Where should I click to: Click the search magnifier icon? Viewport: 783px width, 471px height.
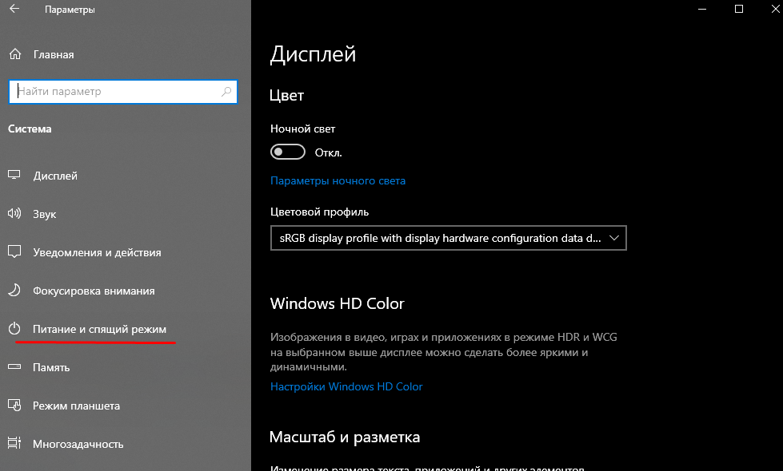click(x=227, y=92)
